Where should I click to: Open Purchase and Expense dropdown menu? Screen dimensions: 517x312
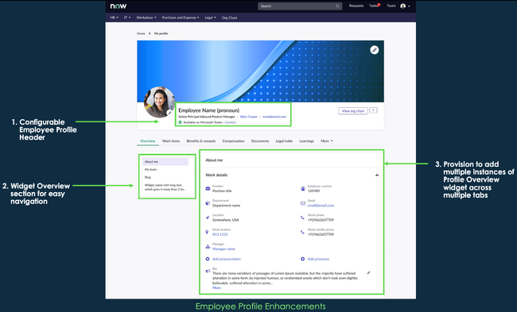(x=181, y=17)
